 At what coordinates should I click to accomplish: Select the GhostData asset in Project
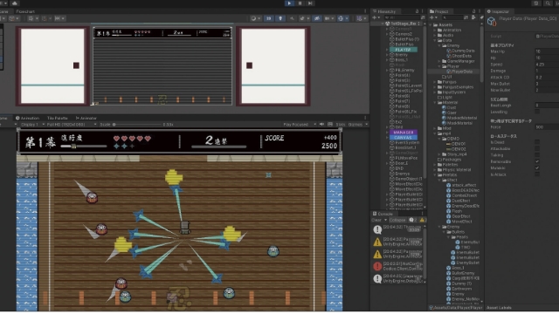[459, 56]
